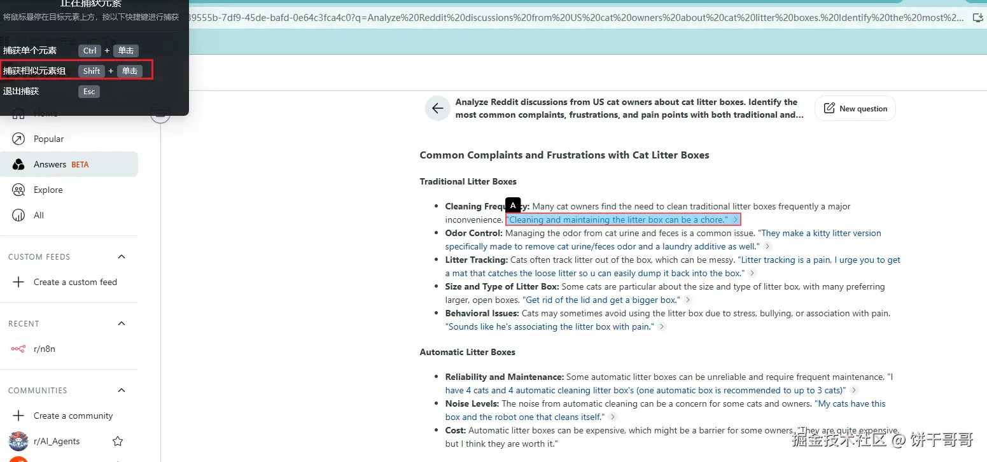The width and height of the screenshot is (987, 462).
Task: Open the "Get rid of the lid" quote
Action: click(601, 300)
